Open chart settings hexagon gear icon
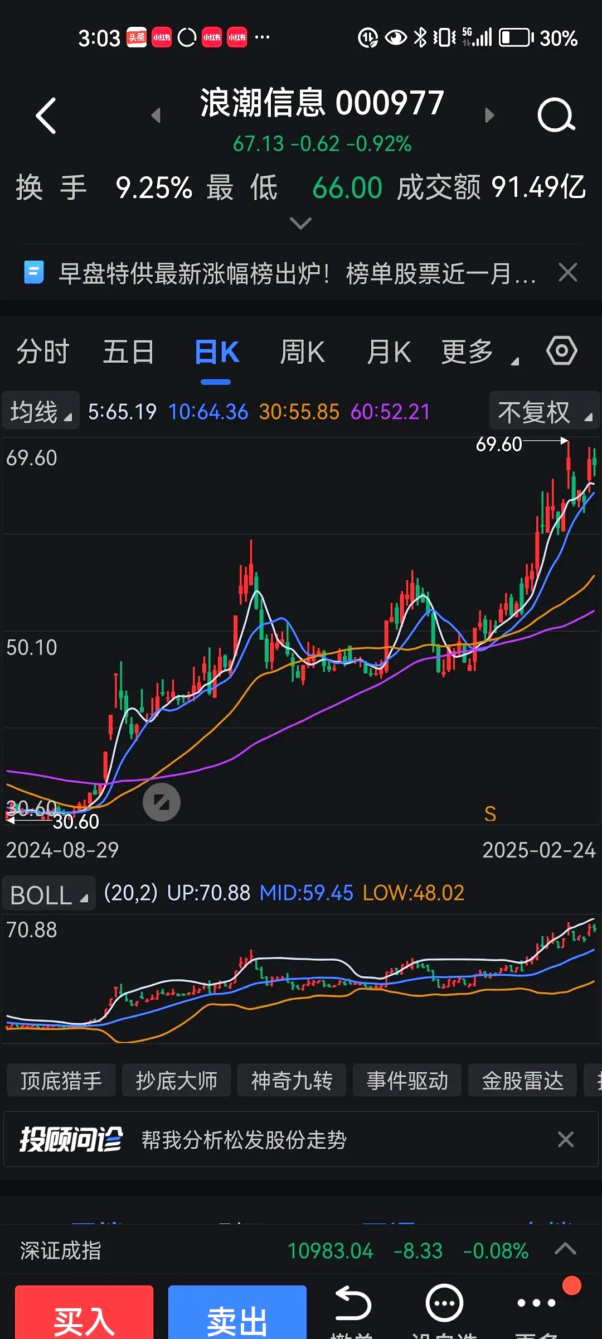This screenshot has height=1339, width=602. (561, 351)
